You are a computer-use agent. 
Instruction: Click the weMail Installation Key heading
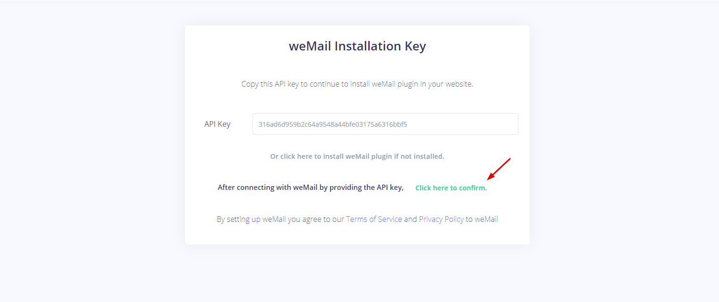coord(357,46)
